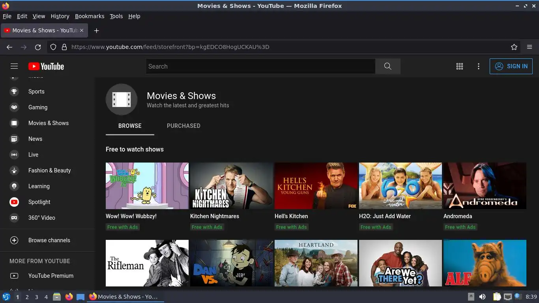
Task: Open the Sports link in sidebar
Action: [36, 92]
